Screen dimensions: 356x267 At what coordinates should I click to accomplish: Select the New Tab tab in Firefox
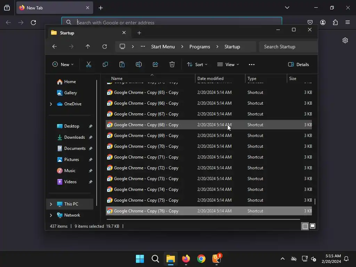pos(55,8)
